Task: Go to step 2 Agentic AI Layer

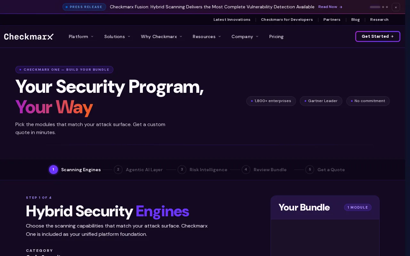Action: pos(138,170)
